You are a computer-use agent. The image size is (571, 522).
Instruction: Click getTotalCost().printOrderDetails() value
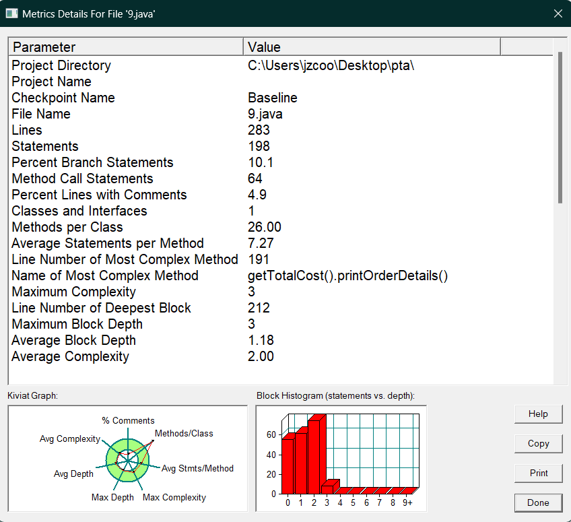click(347, 275)
